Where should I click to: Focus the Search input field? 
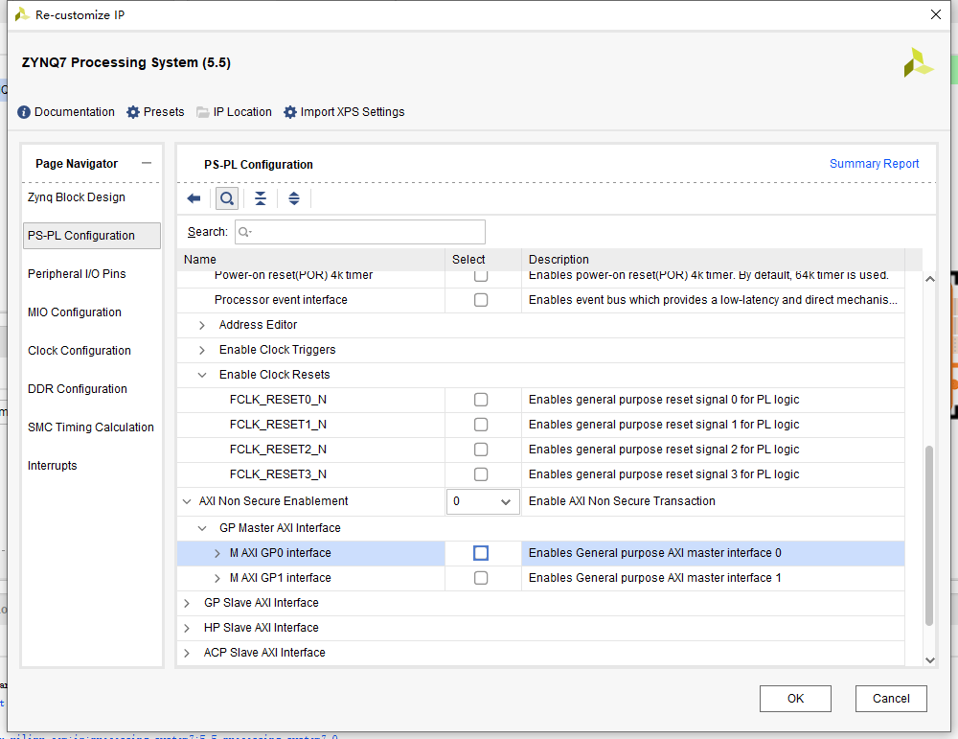click(360, 232)
